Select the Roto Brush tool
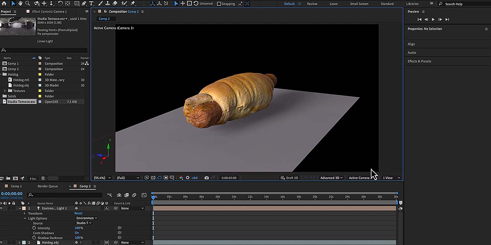Image resolution: width=491 pixels, height=245 pixels. point(124,4)
